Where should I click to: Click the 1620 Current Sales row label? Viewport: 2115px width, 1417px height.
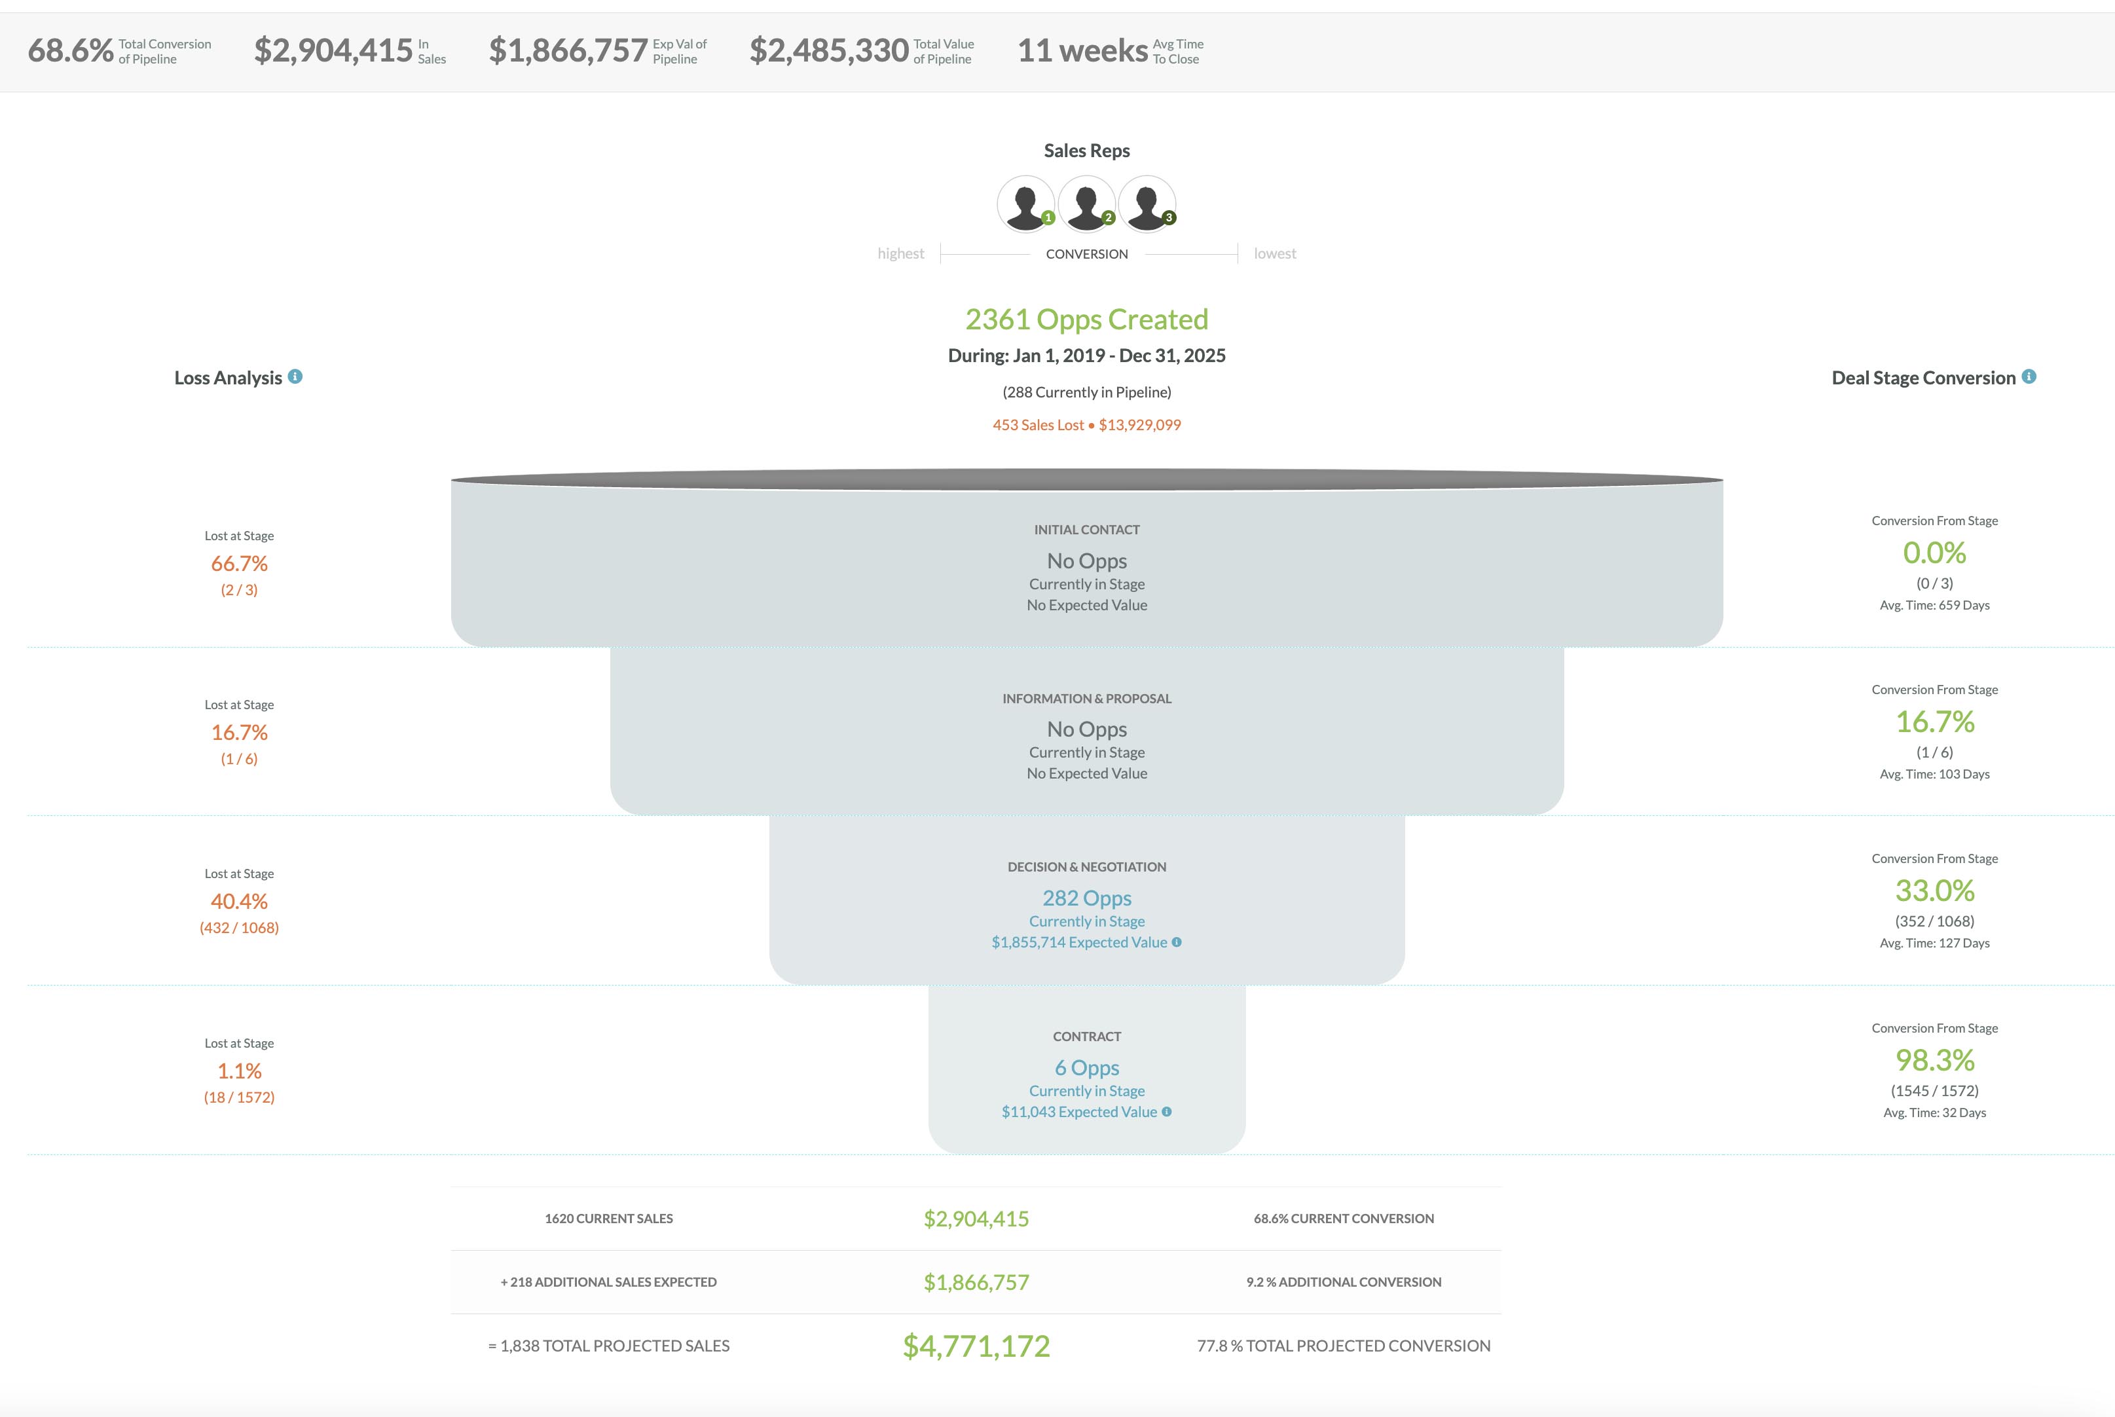click(609, 1218)
